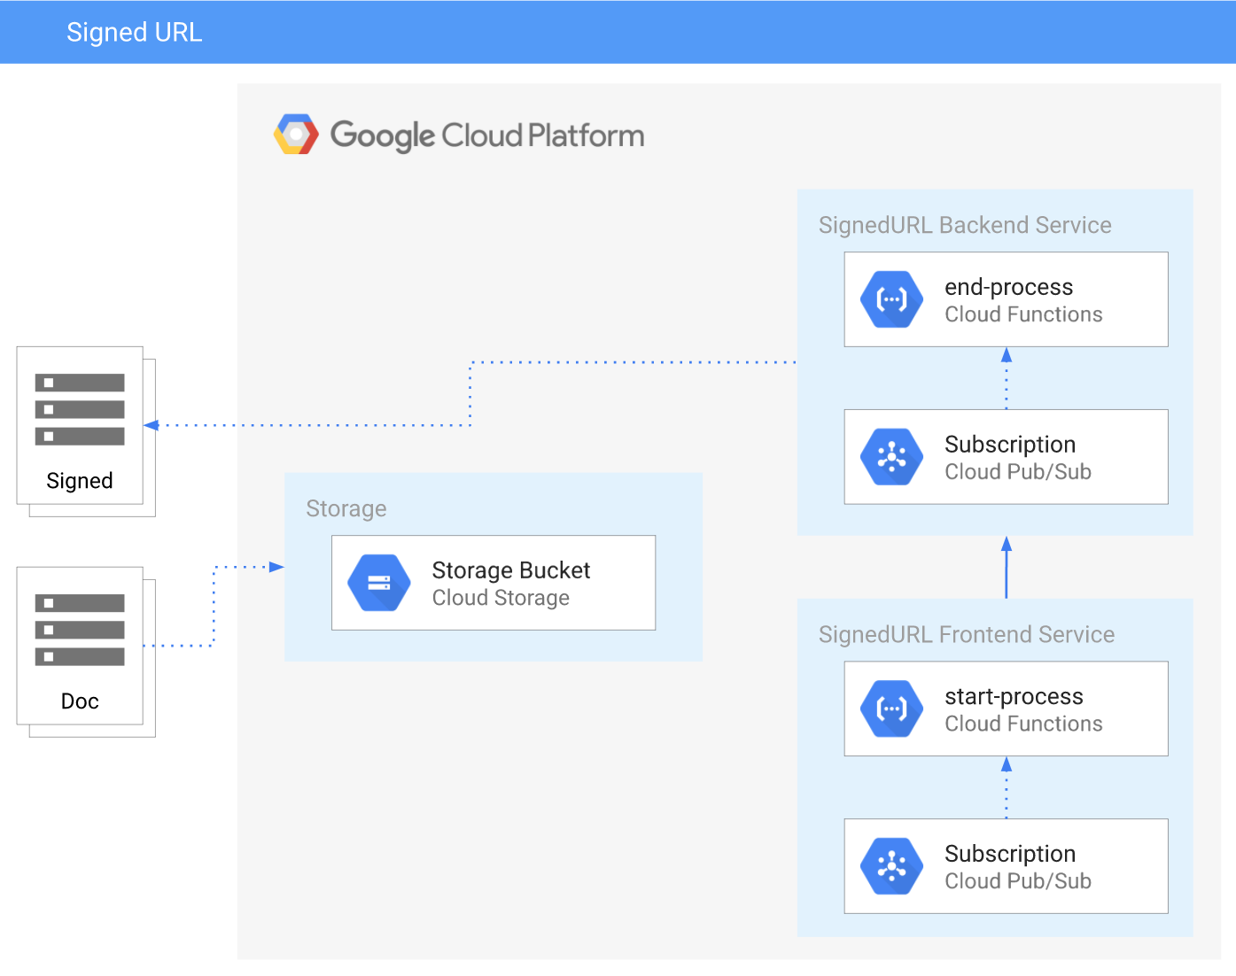Select the Signed server stack icon
Viewport: 1236px width, 976px height.
(80, 409)
